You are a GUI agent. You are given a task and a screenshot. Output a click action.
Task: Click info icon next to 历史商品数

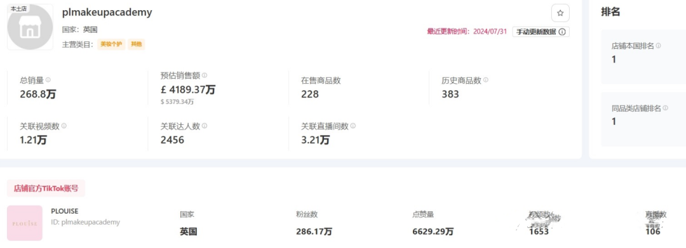pyautogui.click(x=486, y=80)
